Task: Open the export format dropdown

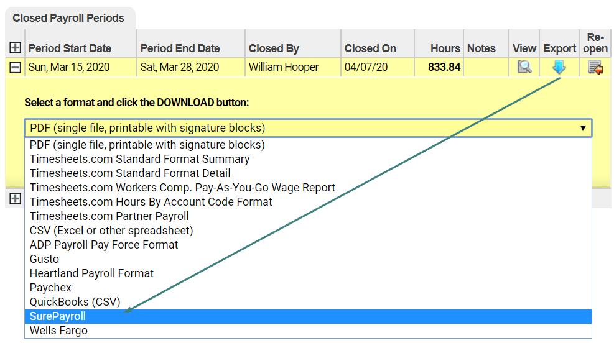Action: [308, 128]
